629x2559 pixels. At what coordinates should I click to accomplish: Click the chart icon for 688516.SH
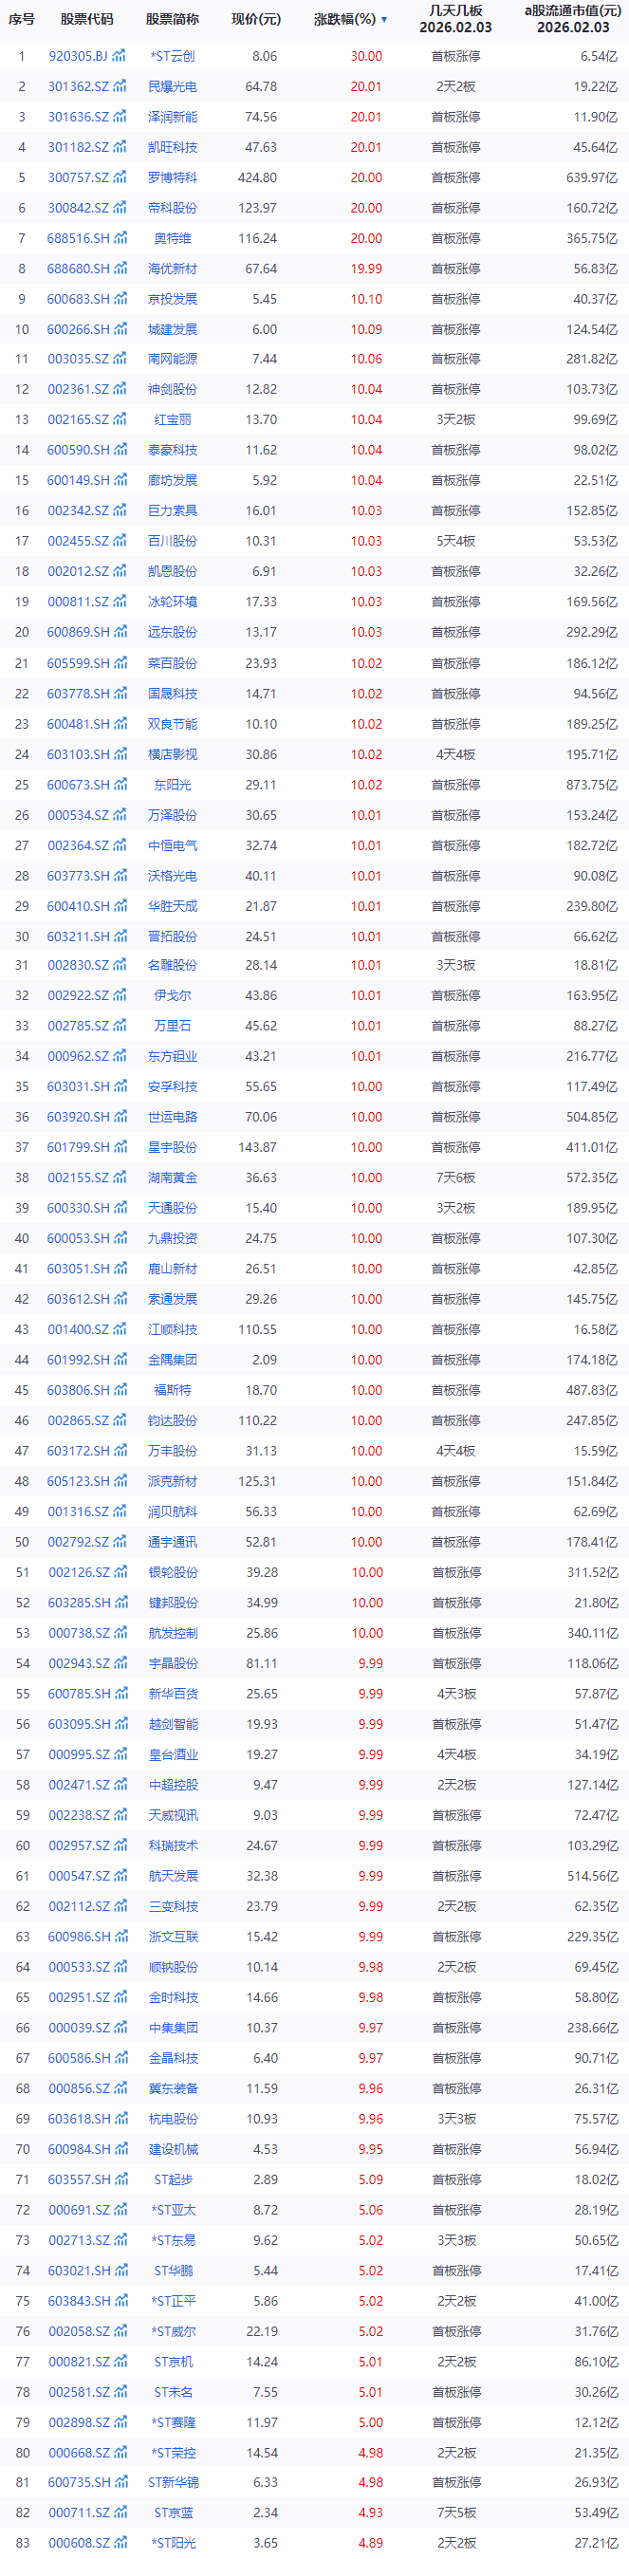(x=120, y=238)
